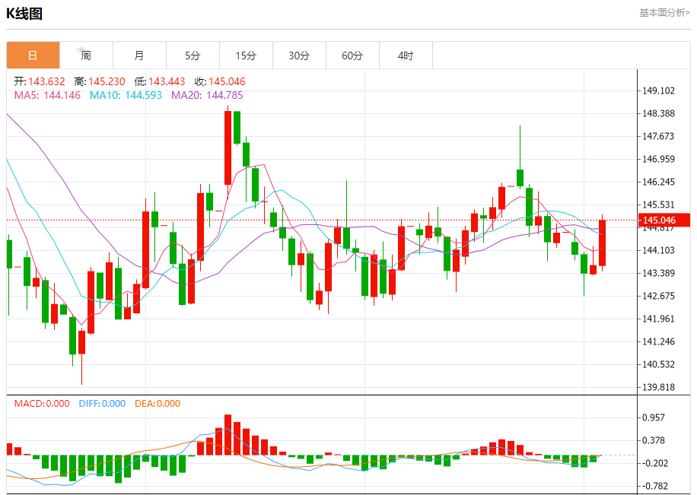The width and height of the screenshot is (697, 495).
Task: Click the 低:143.443 low price value
Action: point(160,82)
